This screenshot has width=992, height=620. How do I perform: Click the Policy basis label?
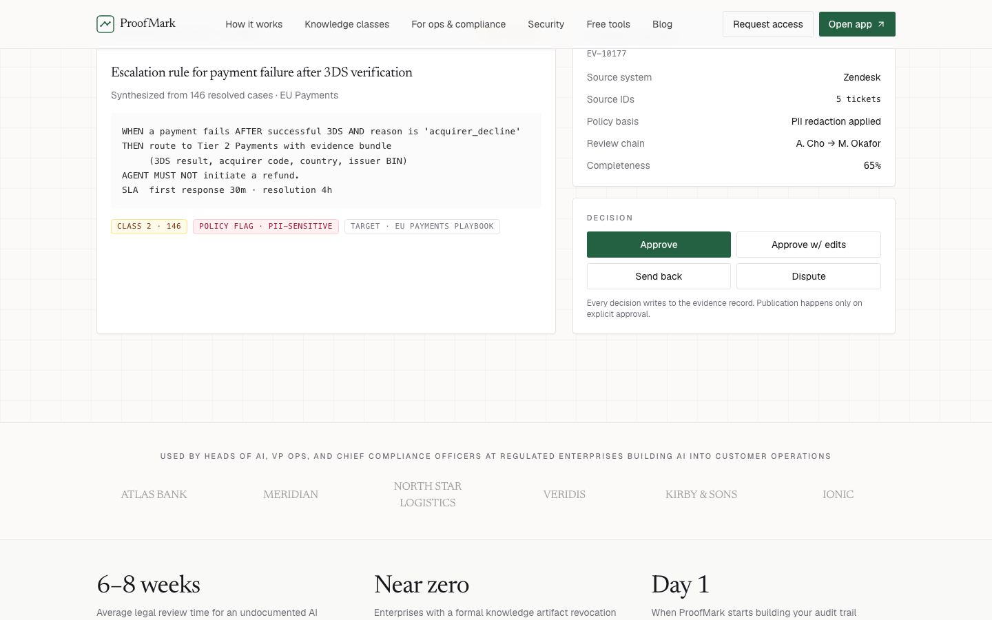click(x=612, y=121)
